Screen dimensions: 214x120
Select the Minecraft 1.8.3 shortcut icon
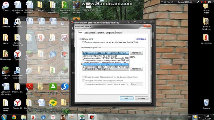tap(6, 73)
